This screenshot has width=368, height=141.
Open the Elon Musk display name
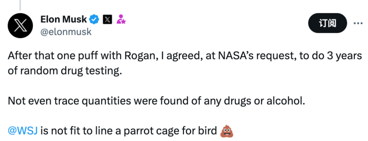pyautogui.click(x=64, y=20)
